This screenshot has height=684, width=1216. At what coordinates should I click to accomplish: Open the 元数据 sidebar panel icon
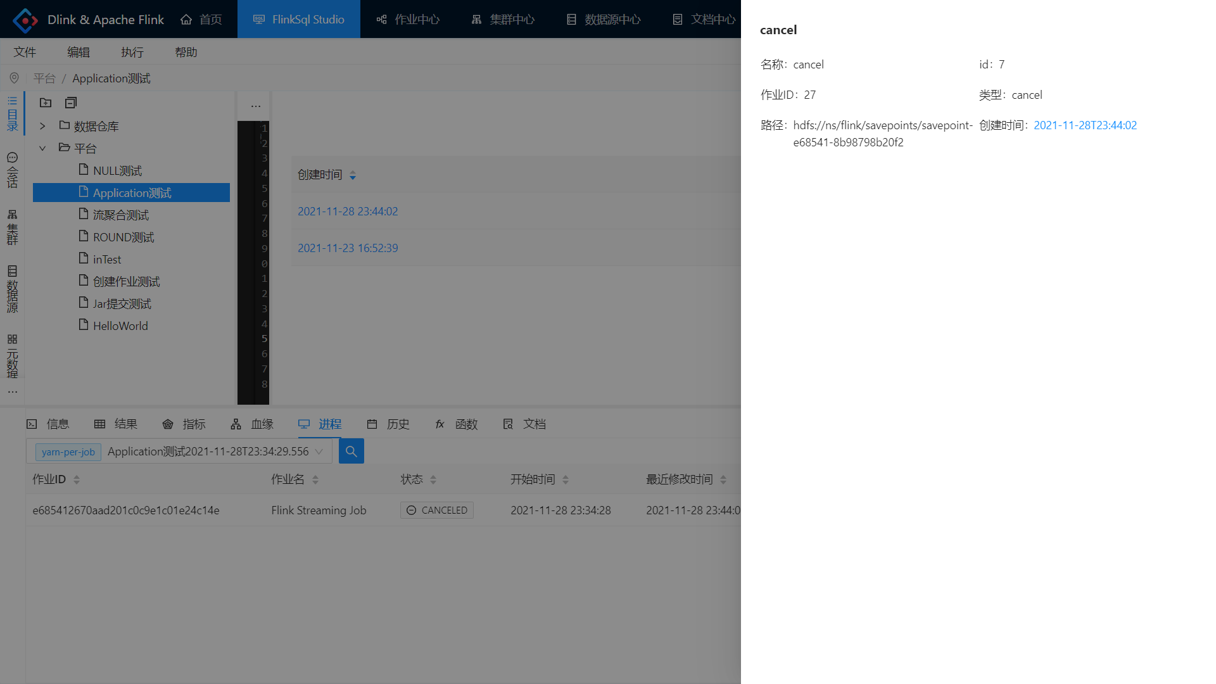tap(12, 356)
